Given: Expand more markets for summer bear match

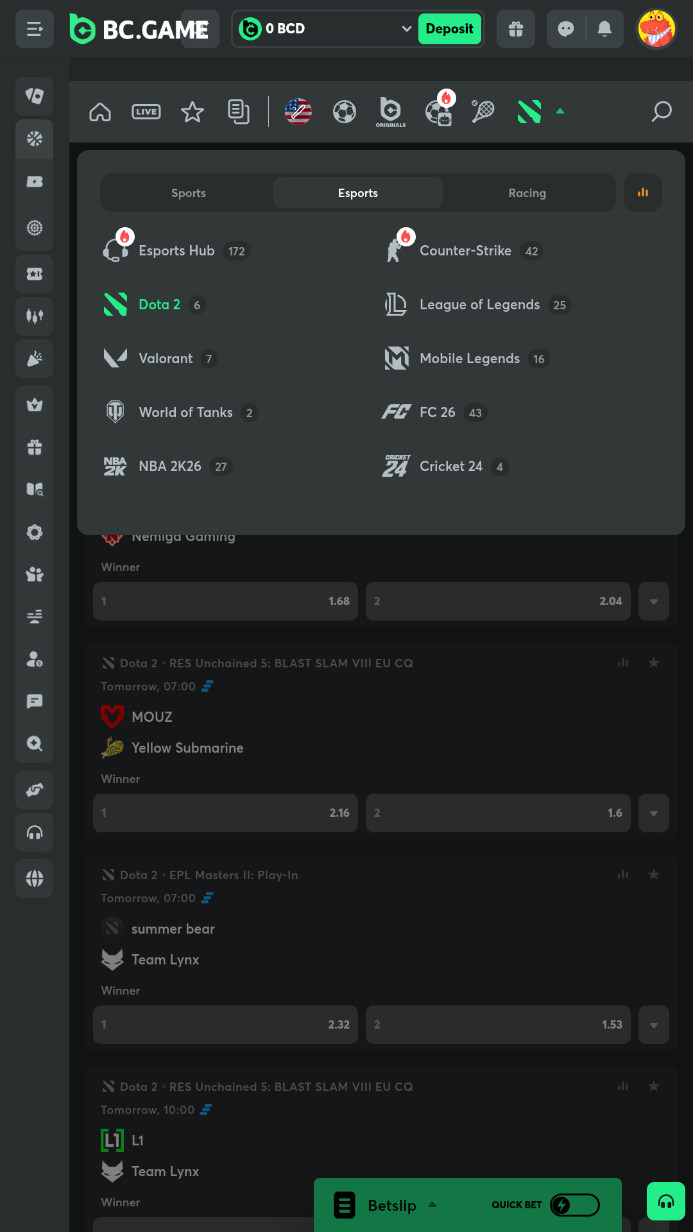Looking at the screenshot, I should tap(654, 1025).
